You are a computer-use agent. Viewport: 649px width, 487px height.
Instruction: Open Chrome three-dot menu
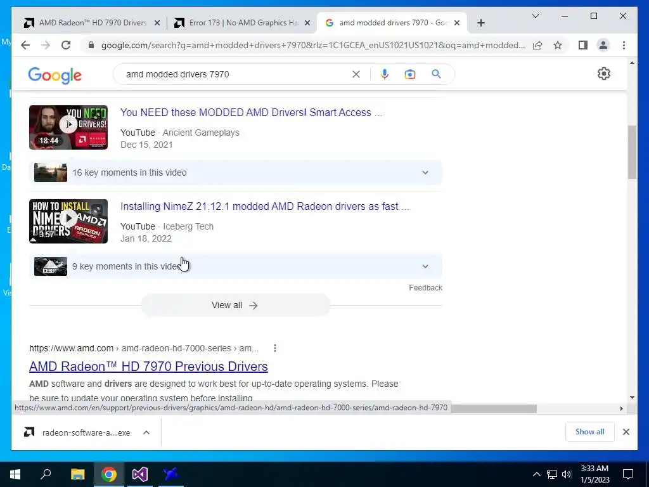point(624,45)
